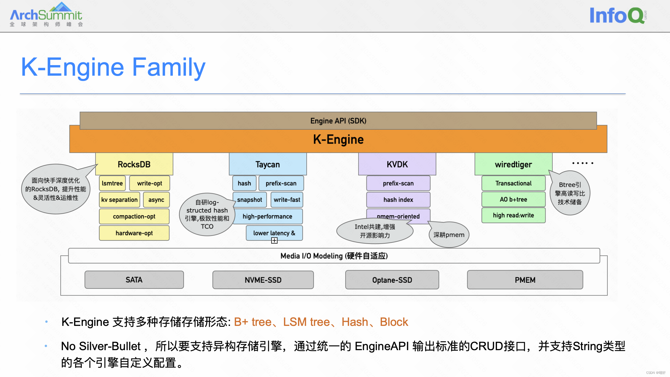Click the pmem-oriented box
The height and width of the screenshot is (377, 670).
tap(398, 216)
